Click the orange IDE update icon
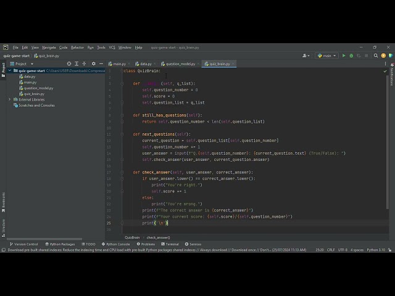Viewport: 395px width, 296px height. pyautogui.click(x=383, y=55)
